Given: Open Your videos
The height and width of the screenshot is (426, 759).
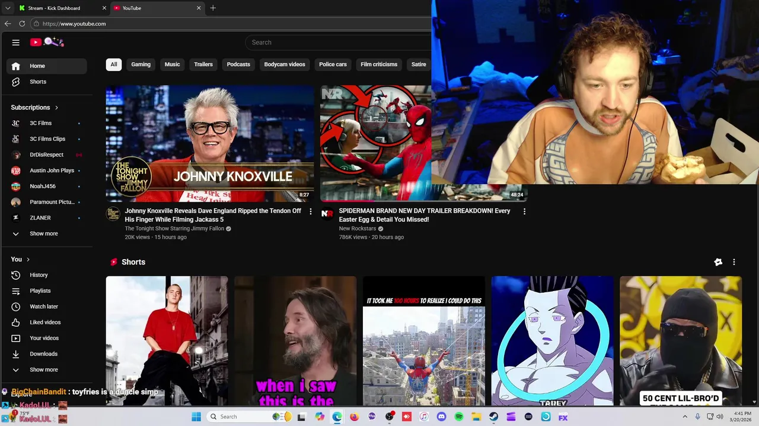Looking at the screenshot, I should click(x=47, y=338).
